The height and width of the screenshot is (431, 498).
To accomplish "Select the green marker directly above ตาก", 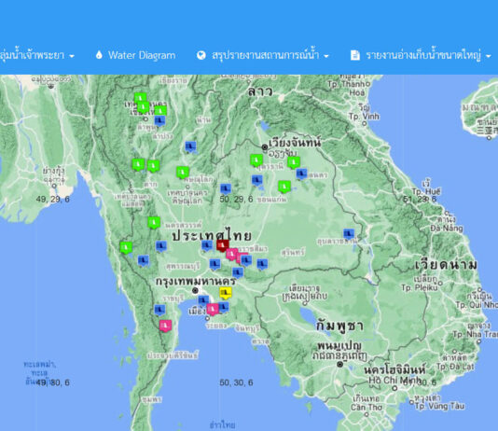I will (x=153, y=166).
